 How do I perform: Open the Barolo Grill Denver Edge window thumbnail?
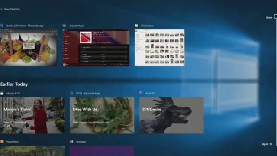tap(29, 48)
